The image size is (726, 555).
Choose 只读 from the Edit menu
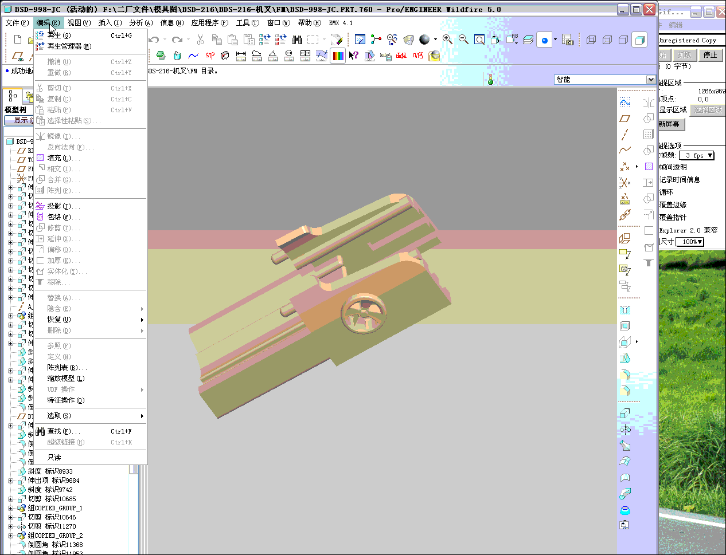click(90, 458)
